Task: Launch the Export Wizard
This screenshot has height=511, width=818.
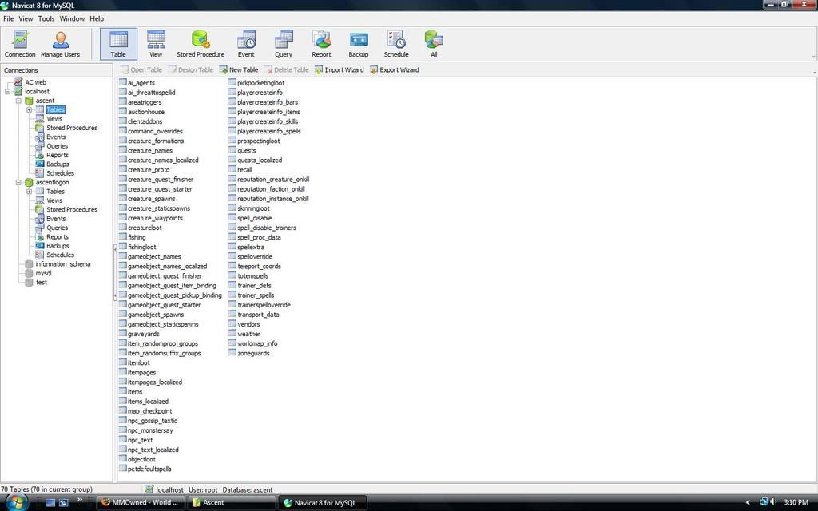Action: click(x=395, y=70)
